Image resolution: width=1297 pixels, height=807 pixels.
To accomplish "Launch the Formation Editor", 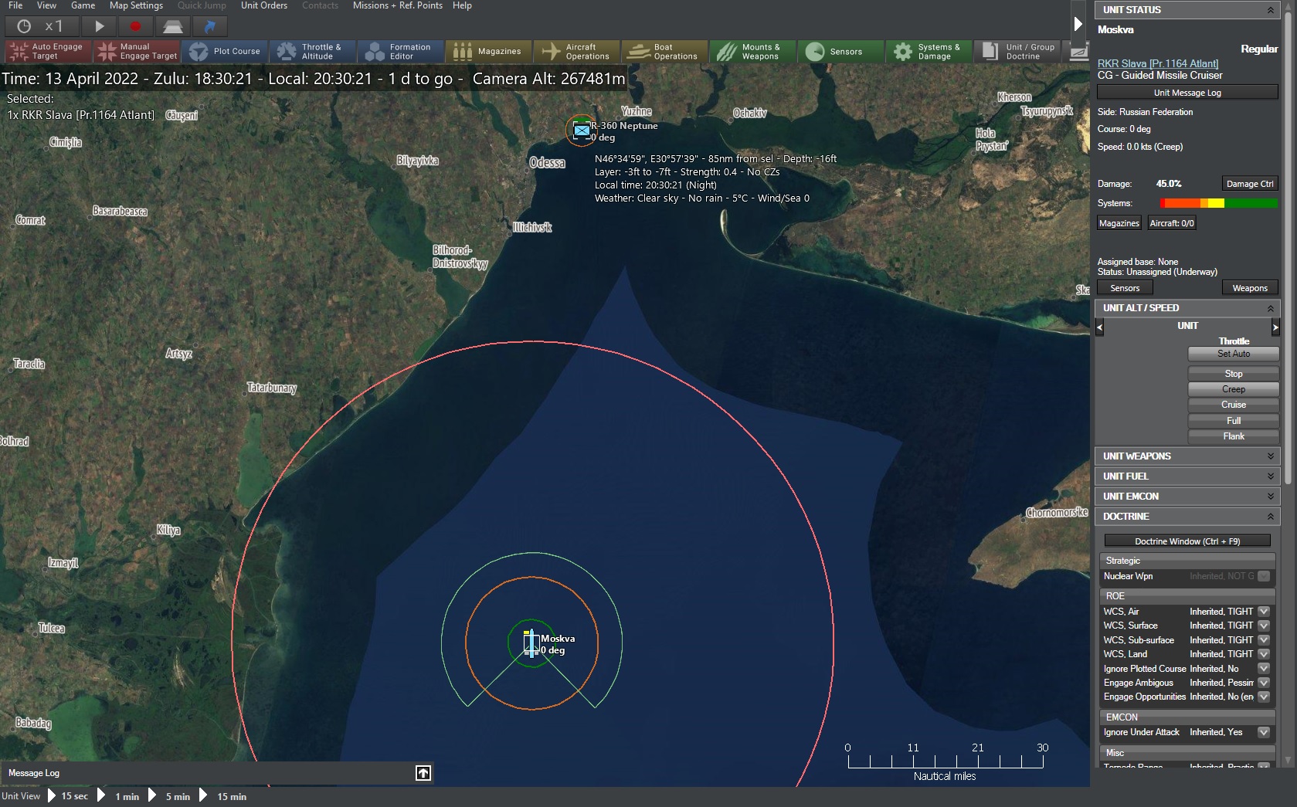I will (401, 52).
